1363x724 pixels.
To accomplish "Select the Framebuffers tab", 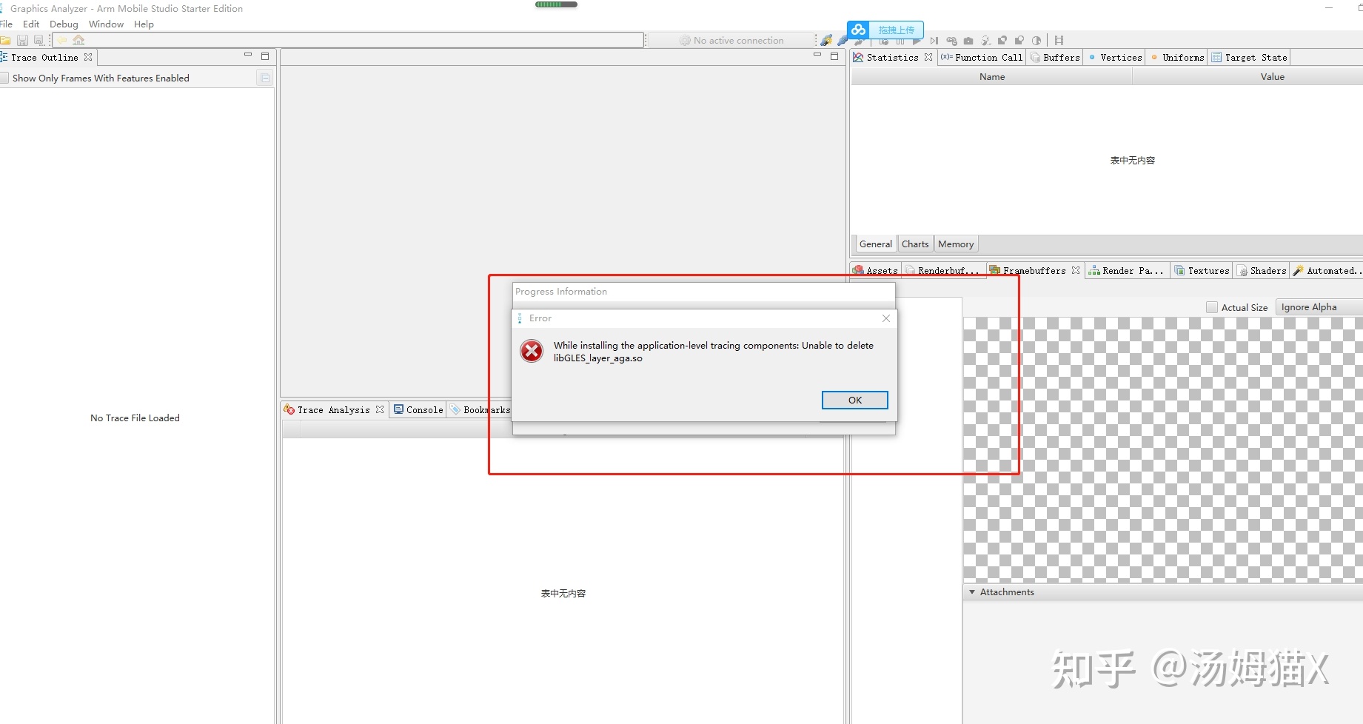I will pyautogui.click(x=1034, y=270).
